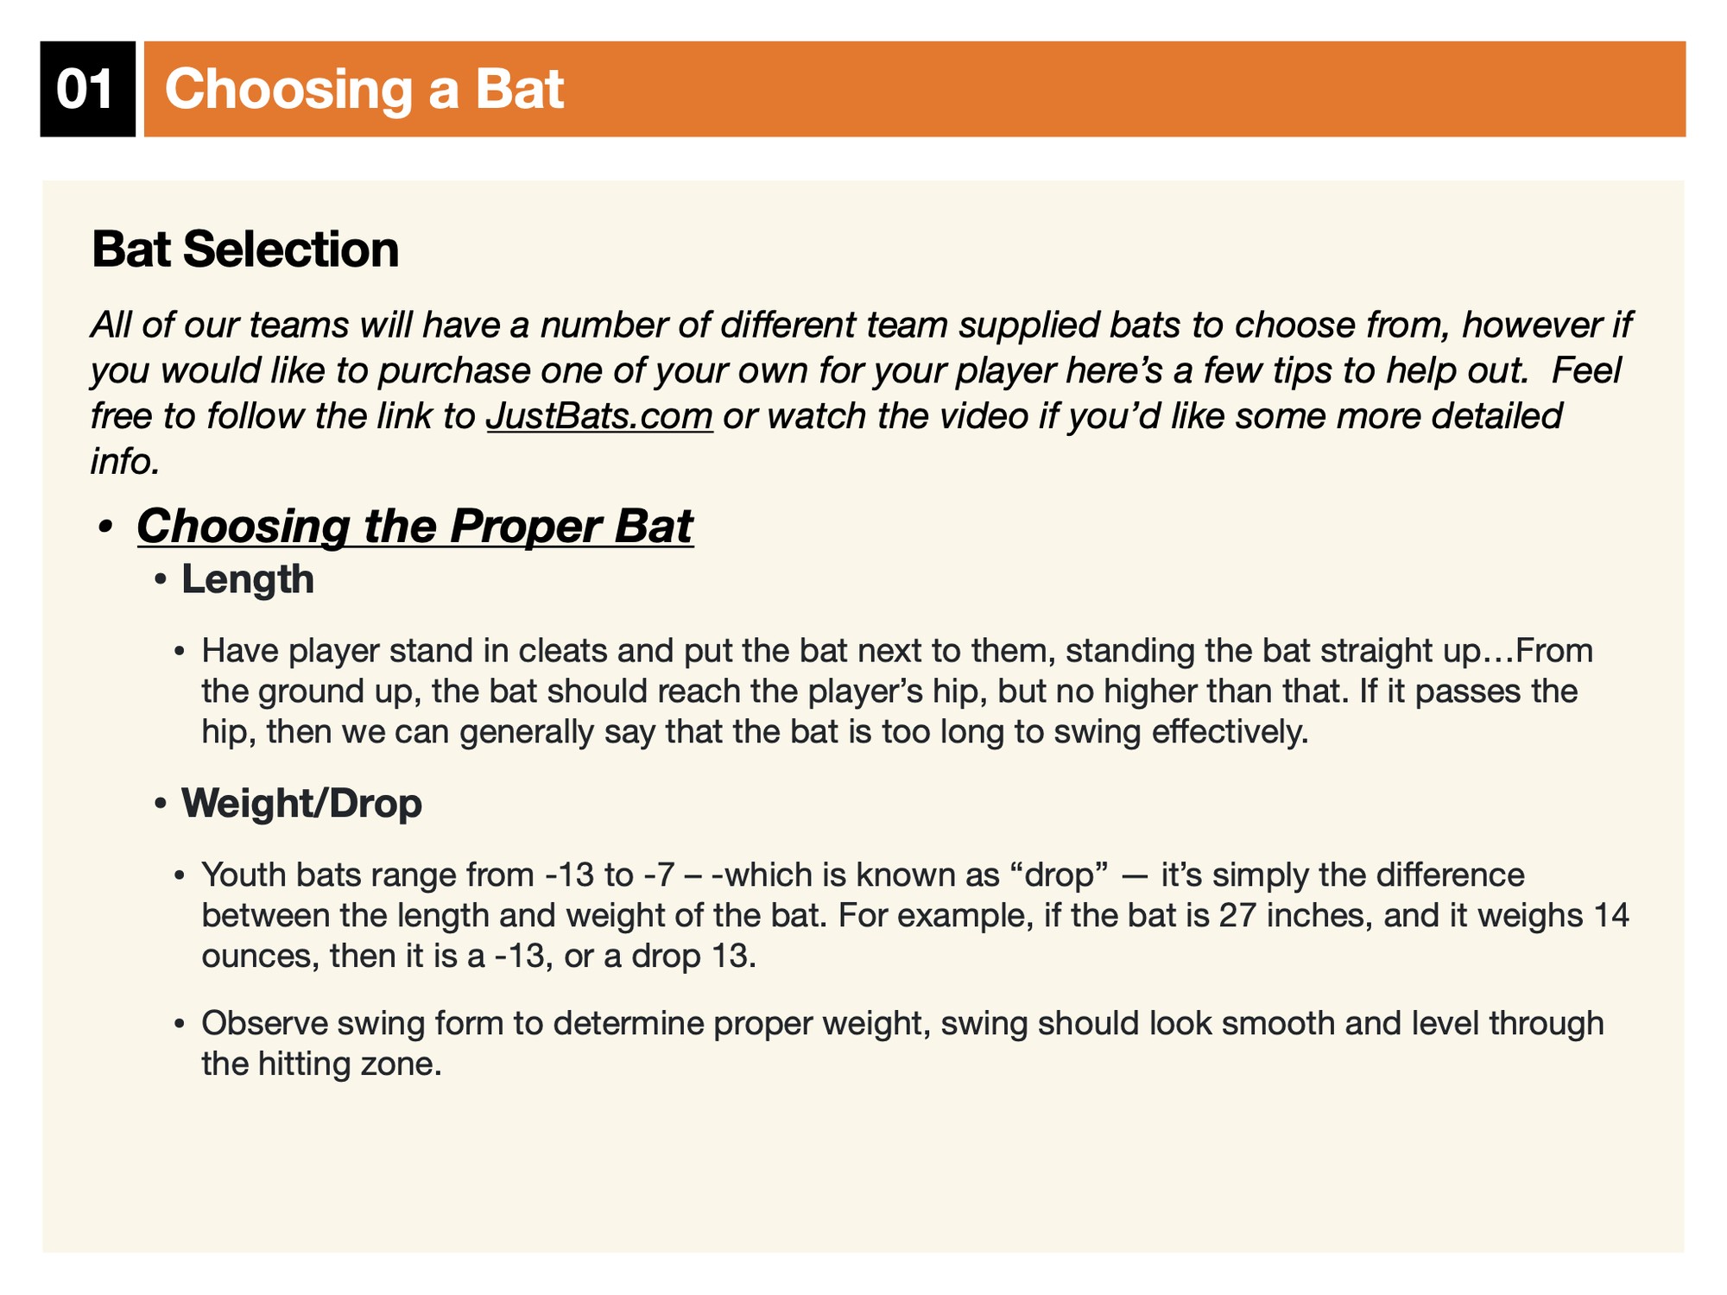Screen dimensions: 1727x1295
Task: Click the Length subheading
Action: coord(247,579)
